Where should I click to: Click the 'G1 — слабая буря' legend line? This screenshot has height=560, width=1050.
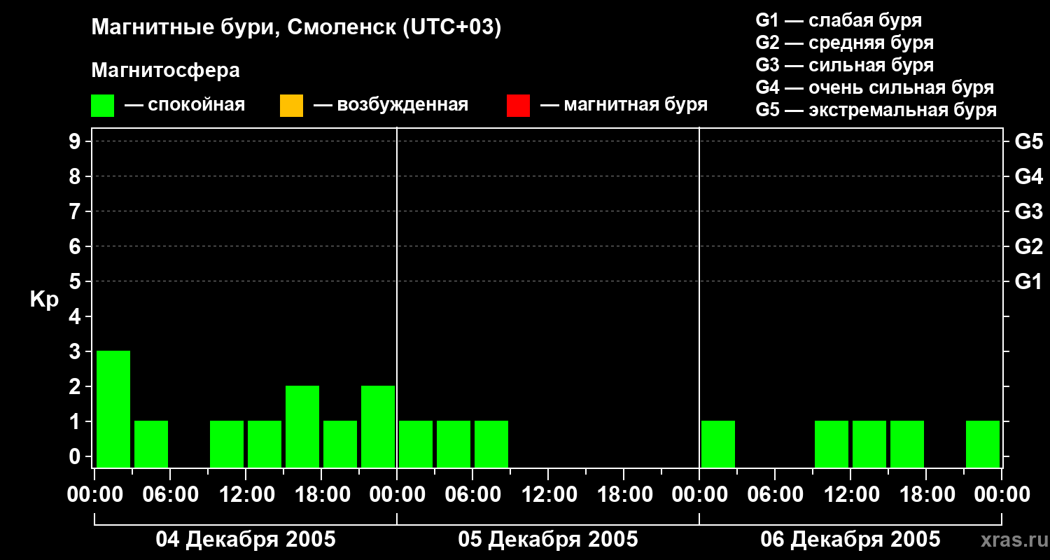839,20
